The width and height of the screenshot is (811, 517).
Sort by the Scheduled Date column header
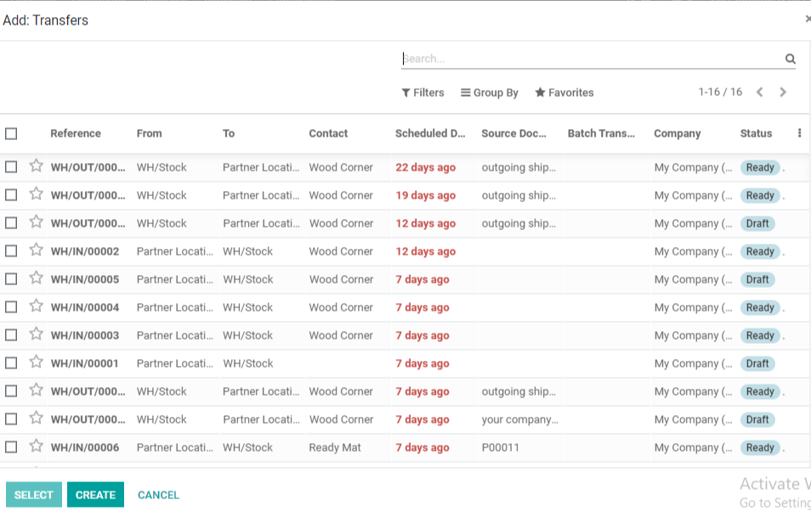pos(430,133)
